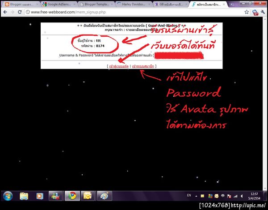
Task: Switch to the Harley Davidson tab
Action: point(134,4)
